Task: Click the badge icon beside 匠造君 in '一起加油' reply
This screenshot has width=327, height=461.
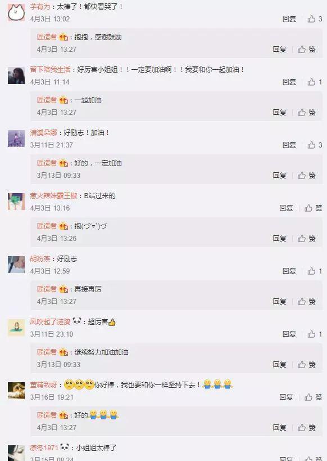Action: pyautogui.click(x=63, y=100)
